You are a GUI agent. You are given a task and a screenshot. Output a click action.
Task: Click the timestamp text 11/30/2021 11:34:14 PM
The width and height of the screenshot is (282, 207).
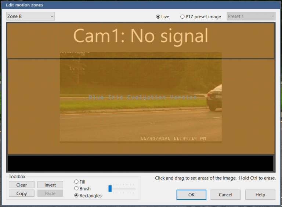click(x=173, y=138)
